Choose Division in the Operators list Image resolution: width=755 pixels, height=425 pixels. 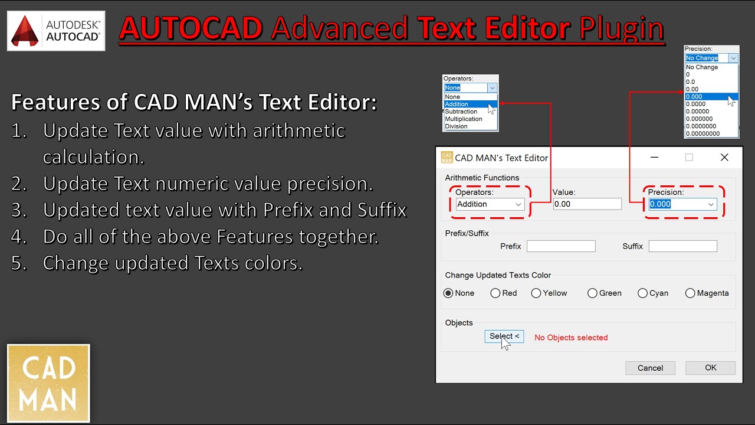(471, 126)
